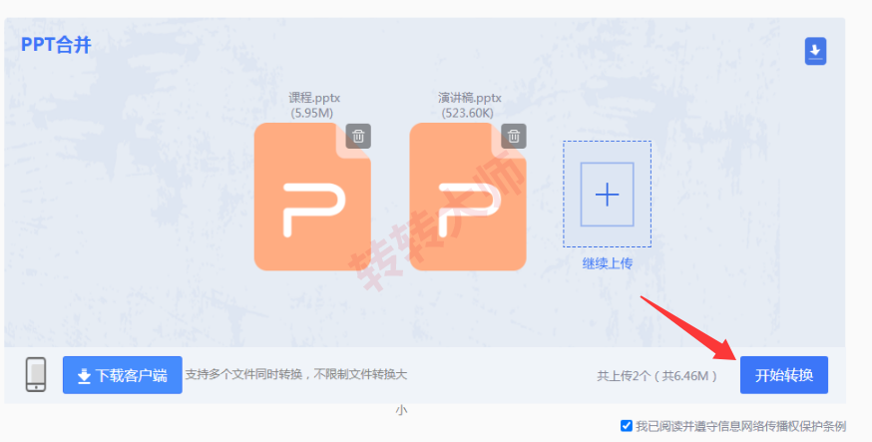Screen dimensions: 872x442
Task: Click the 下载客户端 button
Action: (x=123, y=375)
